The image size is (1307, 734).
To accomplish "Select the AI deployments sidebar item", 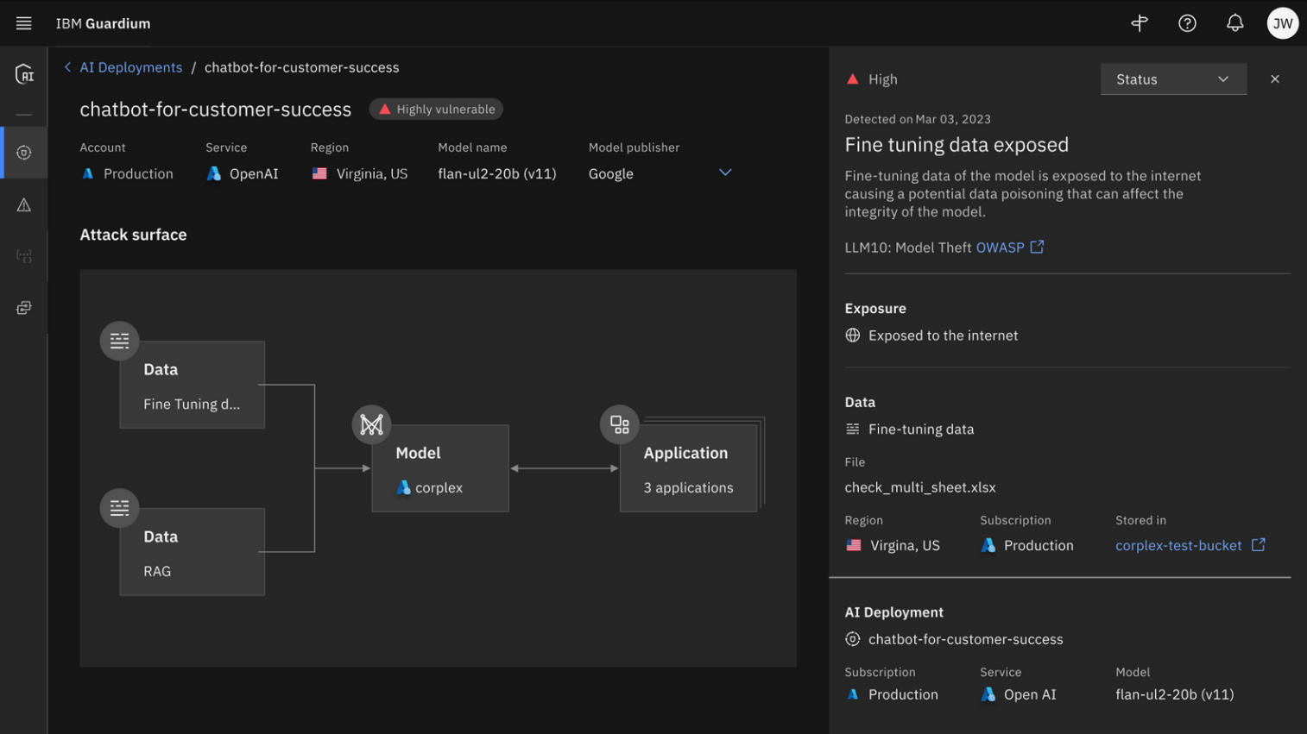I will click(24, 153).
